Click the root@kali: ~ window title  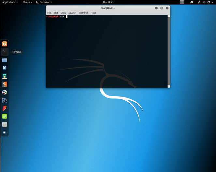point(108,8)
